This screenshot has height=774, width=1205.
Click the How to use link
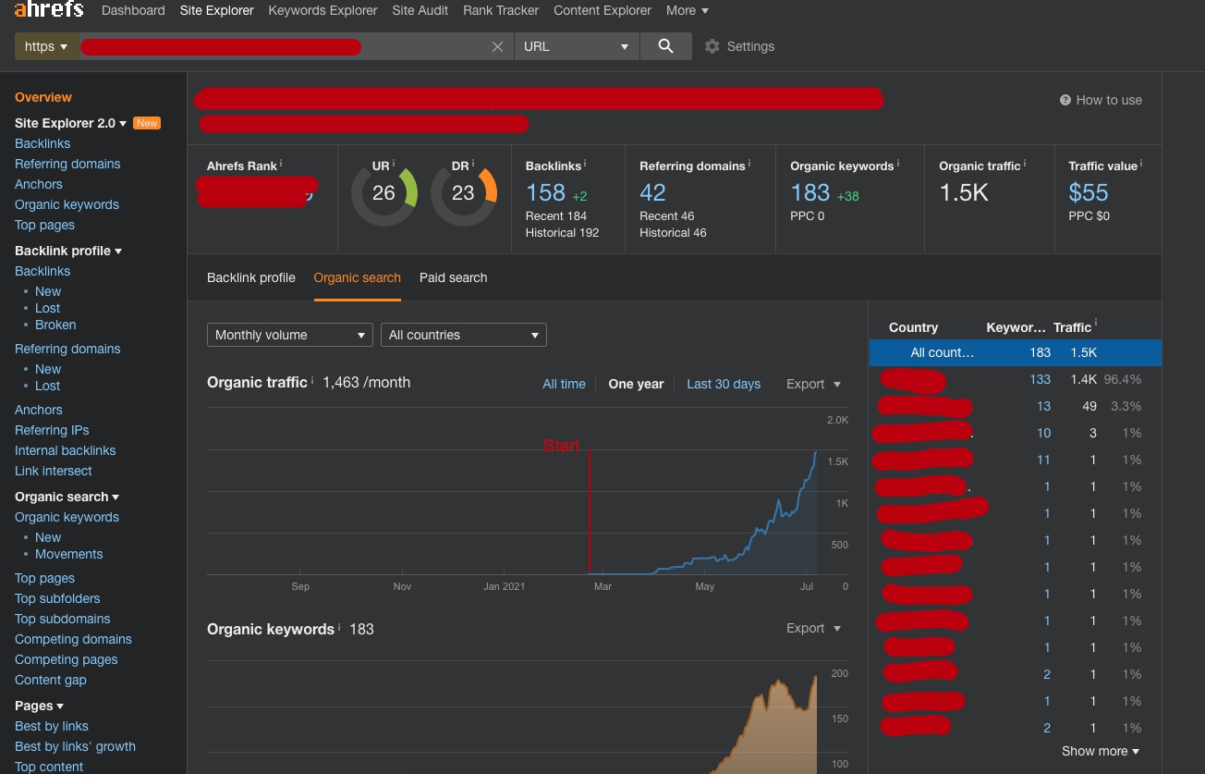[x=1109, y=100]
